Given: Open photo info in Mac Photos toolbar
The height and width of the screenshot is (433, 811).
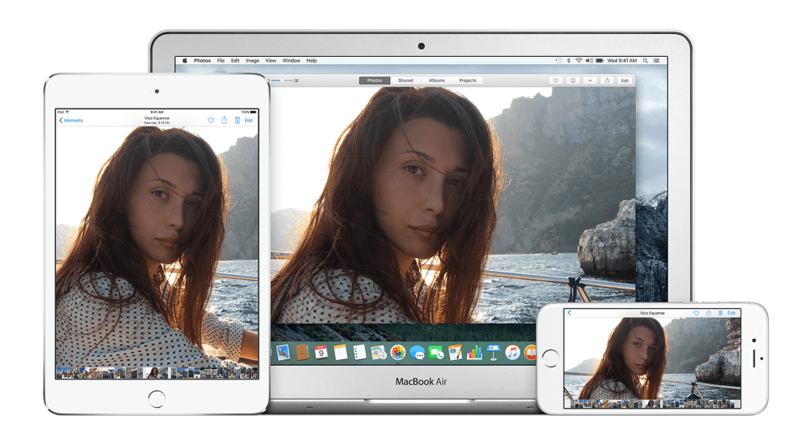Looking at the screenshot, I should click(573, 81).
